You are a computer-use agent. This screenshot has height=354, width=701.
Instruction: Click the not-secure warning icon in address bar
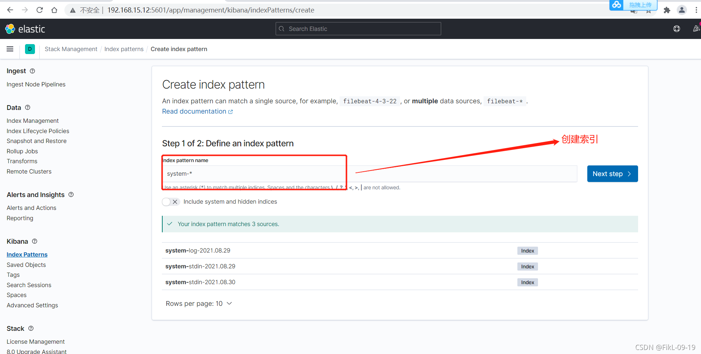(x=73, y=10)
